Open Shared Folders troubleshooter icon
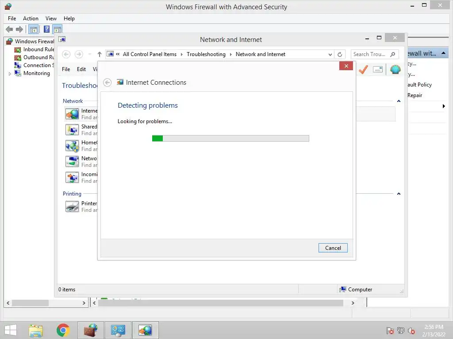 point(72,130)
